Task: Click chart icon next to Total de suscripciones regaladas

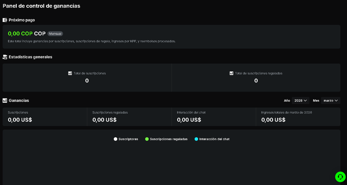Action: (231, 73)
